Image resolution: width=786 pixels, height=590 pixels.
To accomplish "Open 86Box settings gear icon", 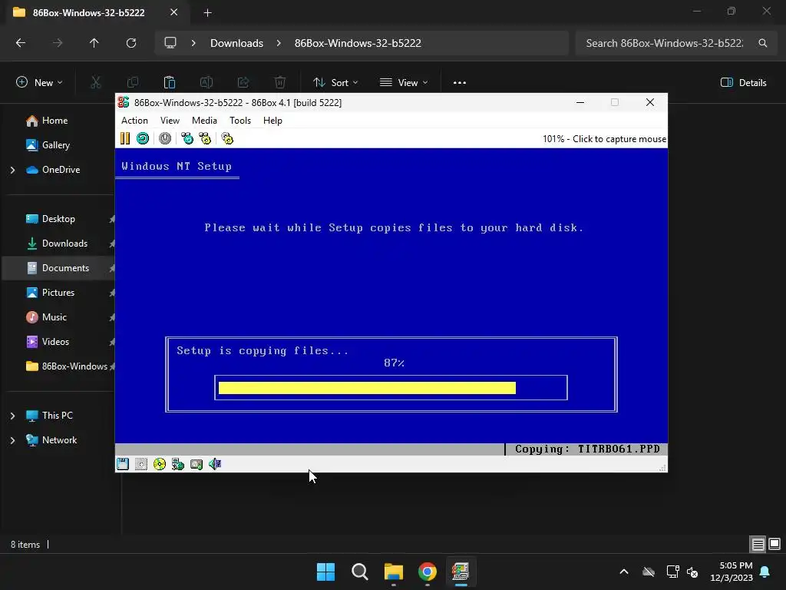I will click(227, 138).
